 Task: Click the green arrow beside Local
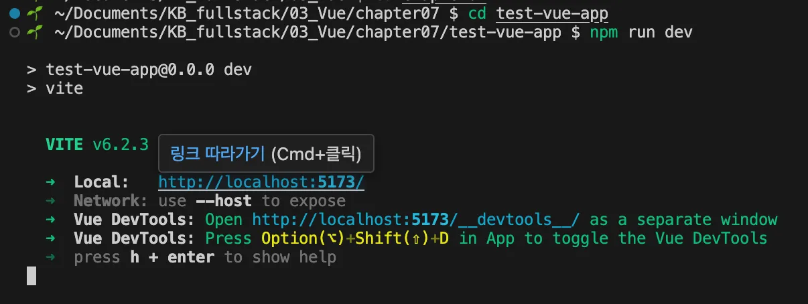pos(50,182)
